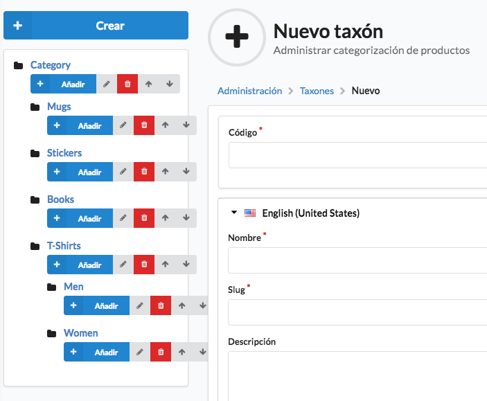Open the Men taxon link
This screenshot has width=487, height=401.
tap(73, 287)
